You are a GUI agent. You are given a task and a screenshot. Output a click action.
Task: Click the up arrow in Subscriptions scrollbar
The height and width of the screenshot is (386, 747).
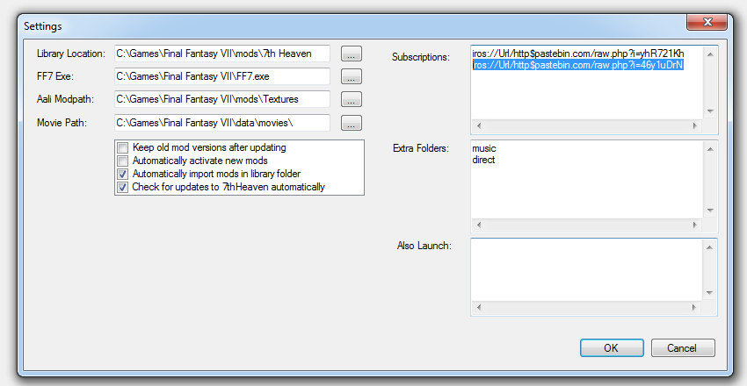[710, 54]
